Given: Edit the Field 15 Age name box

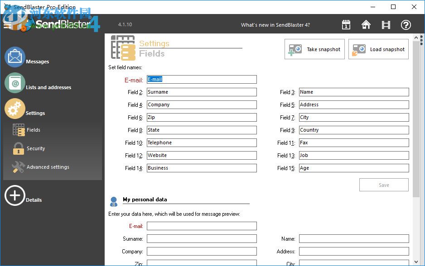Looking at the screenshot, I should [354, 168].
